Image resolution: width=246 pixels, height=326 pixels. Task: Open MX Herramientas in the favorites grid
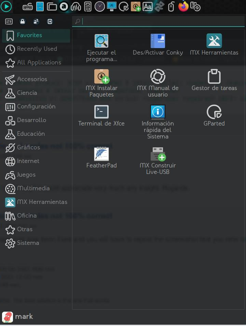tap(214, 45)
